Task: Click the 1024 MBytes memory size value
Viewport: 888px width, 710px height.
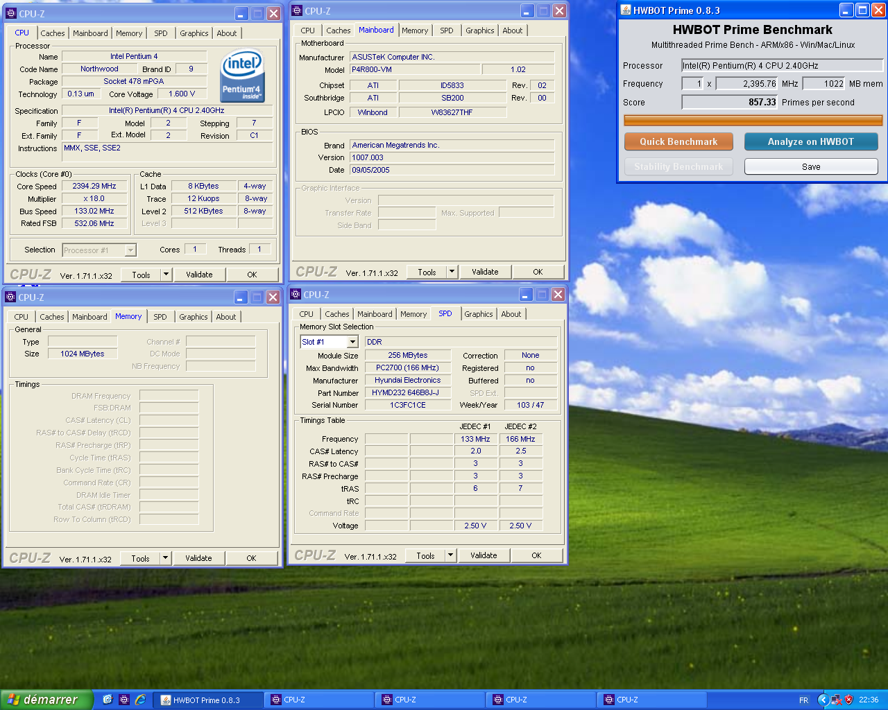Action: (x=83, y=354)
